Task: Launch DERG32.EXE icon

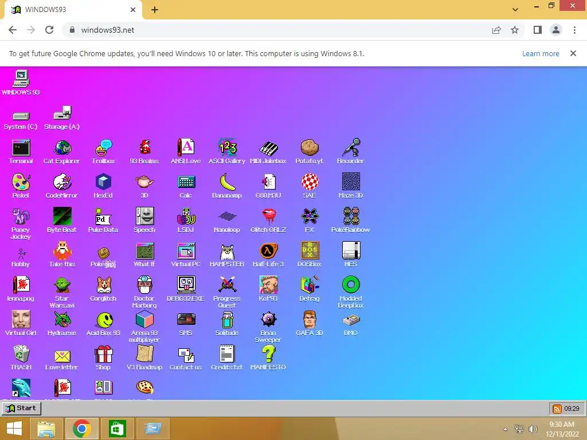Action: point(186,289)
